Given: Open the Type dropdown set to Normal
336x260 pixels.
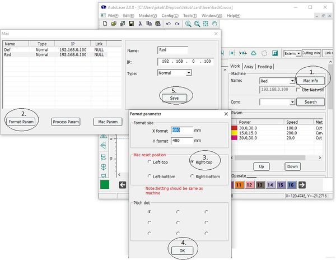Looking at the screenshot, I should [188, 73].
